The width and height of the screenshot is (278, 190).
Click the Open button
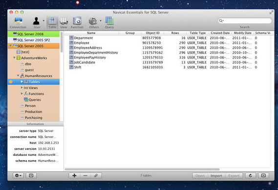200,176
